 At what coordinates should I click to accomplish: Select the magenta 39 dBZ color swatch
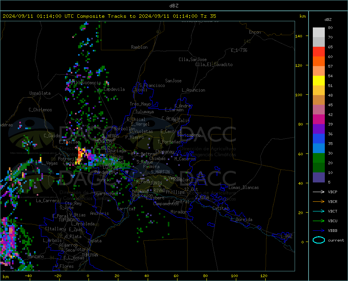pos(319,119)
